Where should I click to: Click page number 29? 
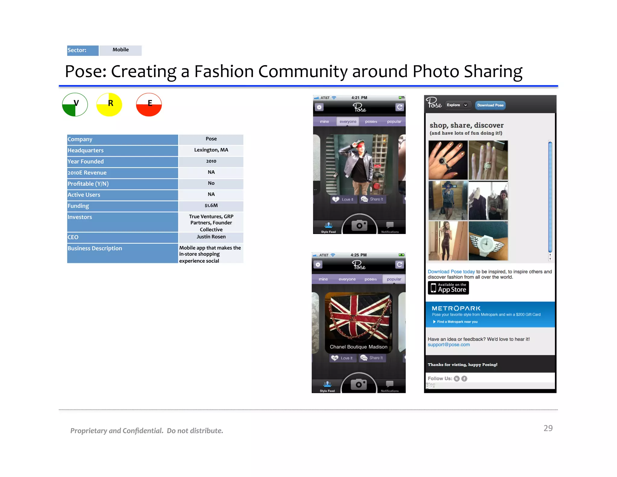tap(548, 428)
